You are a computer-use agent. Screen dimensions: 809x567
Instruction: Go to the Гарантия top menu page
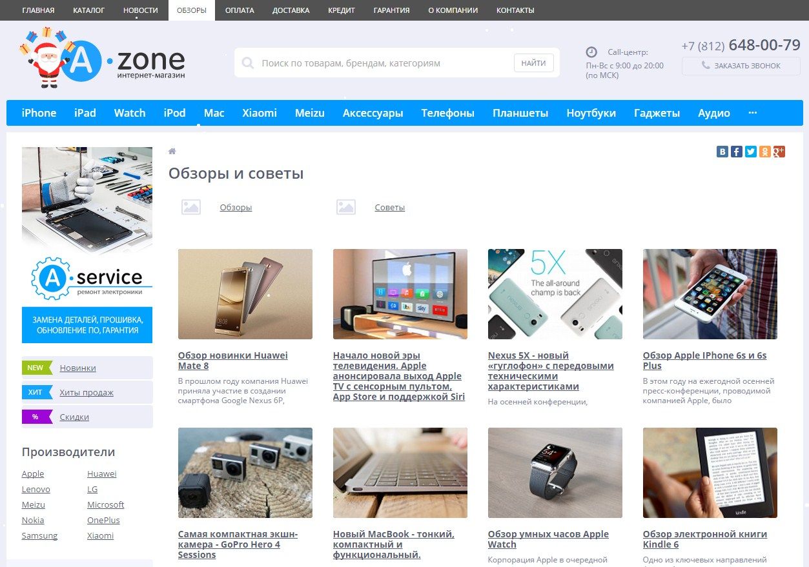pos(391,10)
